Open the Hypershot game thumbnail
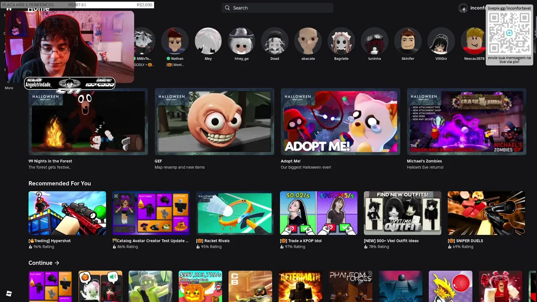 (x=67, y=213)
